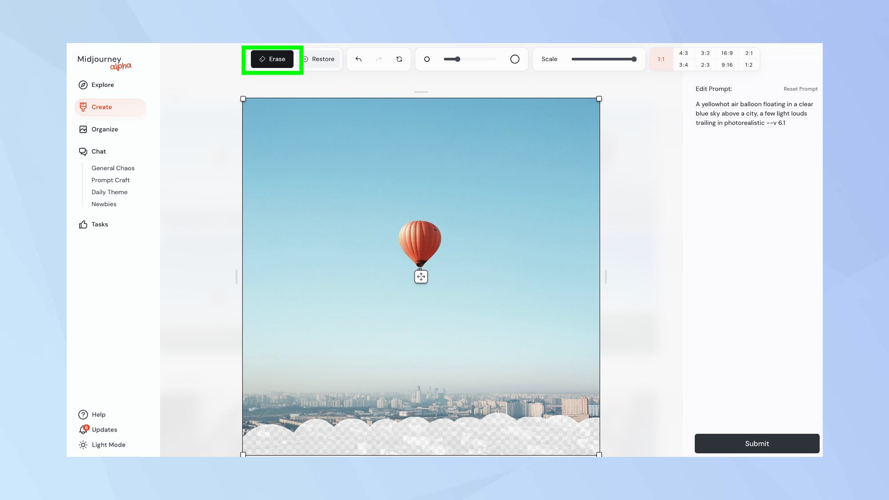Image resolution: width=889 pixels, height=500 pixels.
Task: Open the Chat section in sidebar
Action: (98, 151)
